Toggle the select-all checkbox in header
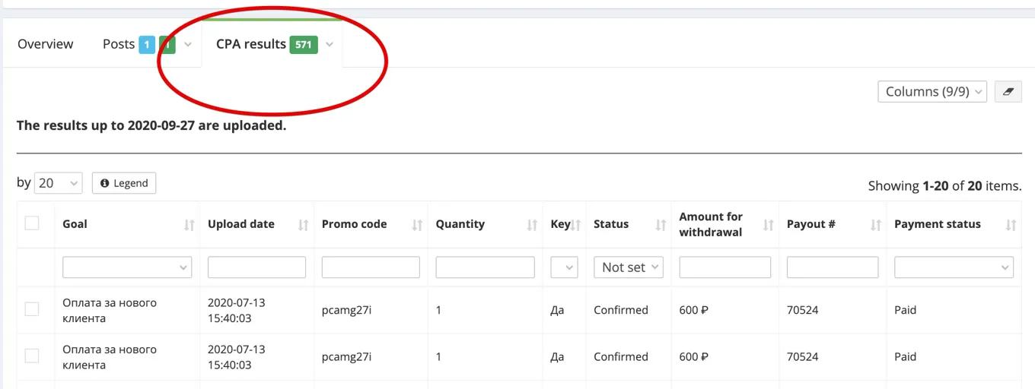The width and height of the screenshot is (1035, 389). [32, 223]
